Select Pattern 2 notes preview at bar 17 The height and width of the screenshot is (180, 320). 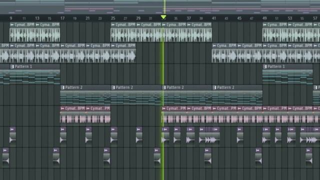(85, 98)
